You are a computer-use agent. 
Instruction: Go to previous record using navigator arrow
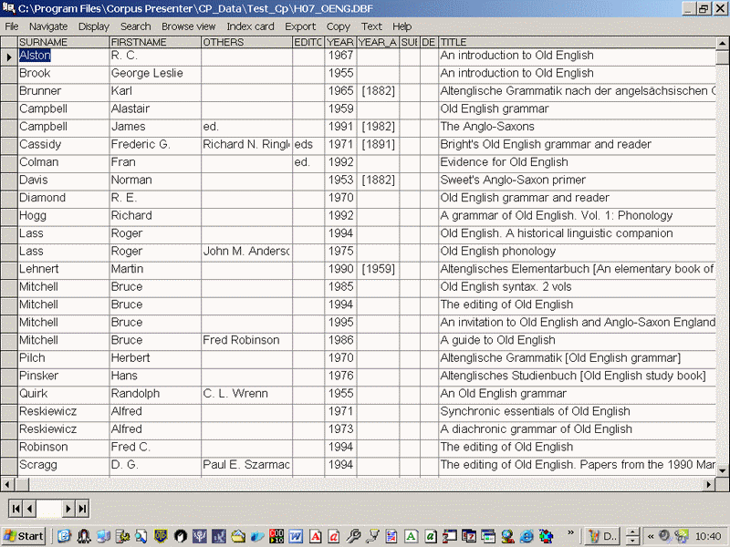pyautogui.click(x=30, y=509)
